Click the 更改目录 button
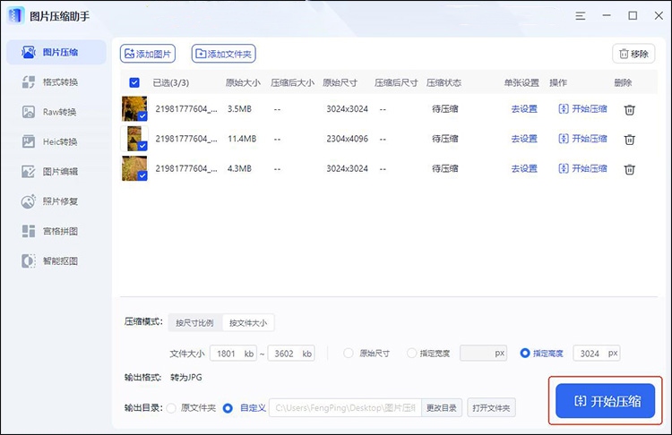The height and width of the screenshot is (435, 672). 441,408
